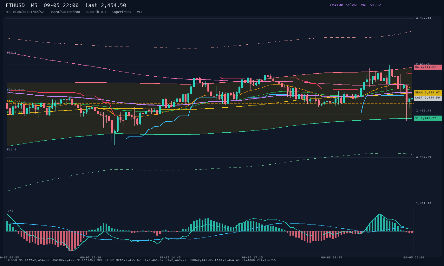Click the 09-05 17:15 time axis label

252,257
